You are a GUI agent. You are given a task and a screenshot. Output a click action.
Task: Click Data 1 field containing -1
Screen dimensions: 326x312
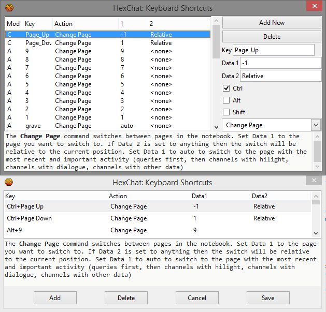click(x=281, y=63)
